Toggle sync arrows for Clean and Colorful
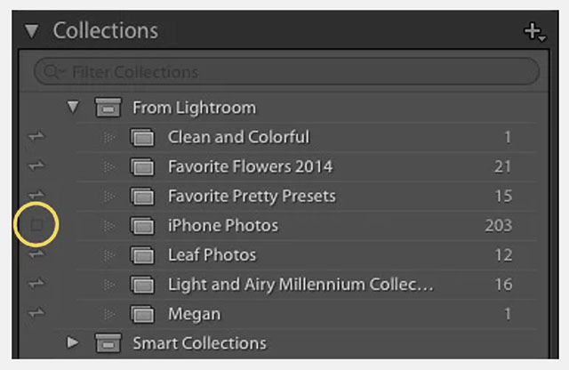 tap(36, 136)
